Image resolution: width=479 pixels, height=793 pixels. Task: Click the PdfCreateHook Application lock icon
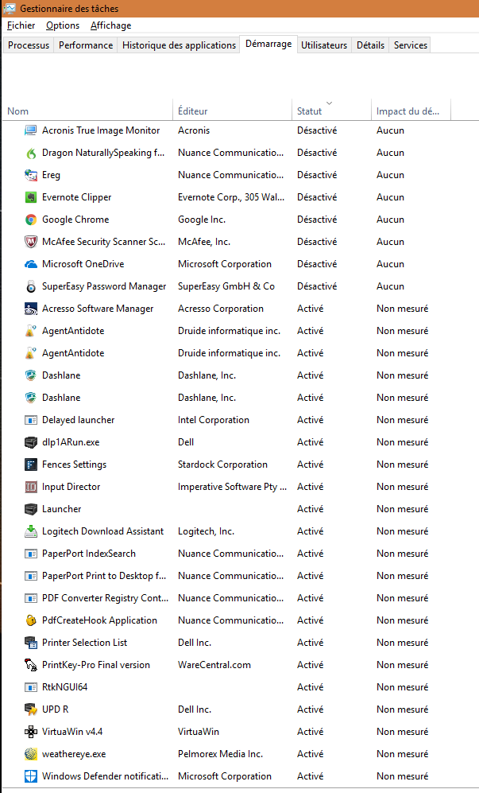click(31, 620)
